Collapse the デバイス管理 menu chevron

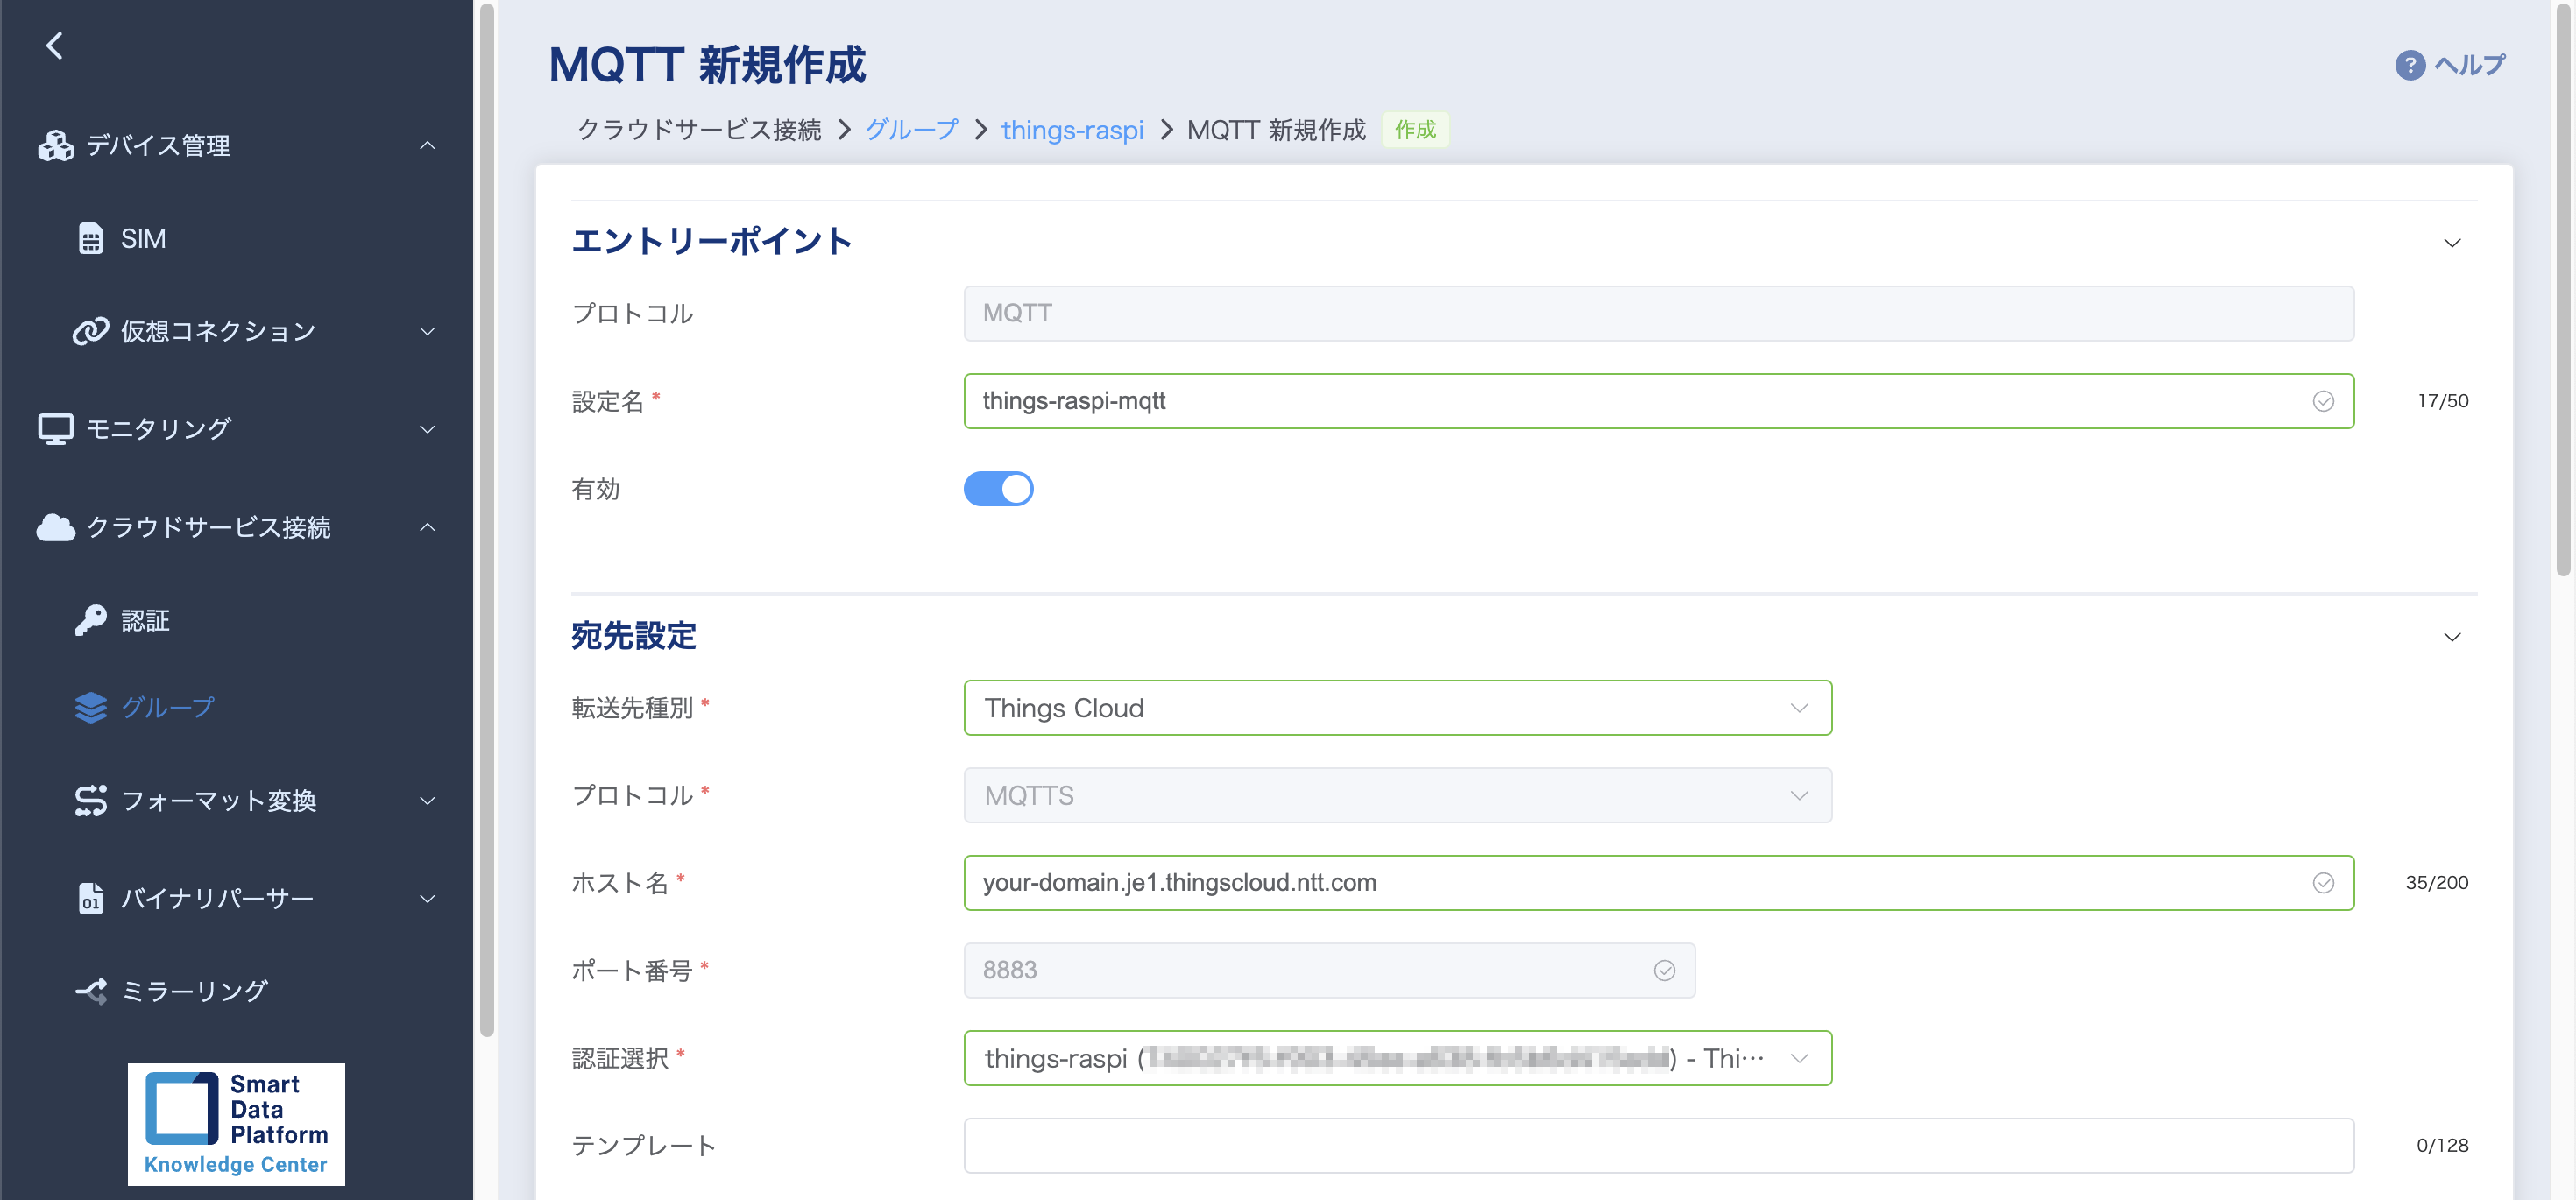tap(428, 146)
